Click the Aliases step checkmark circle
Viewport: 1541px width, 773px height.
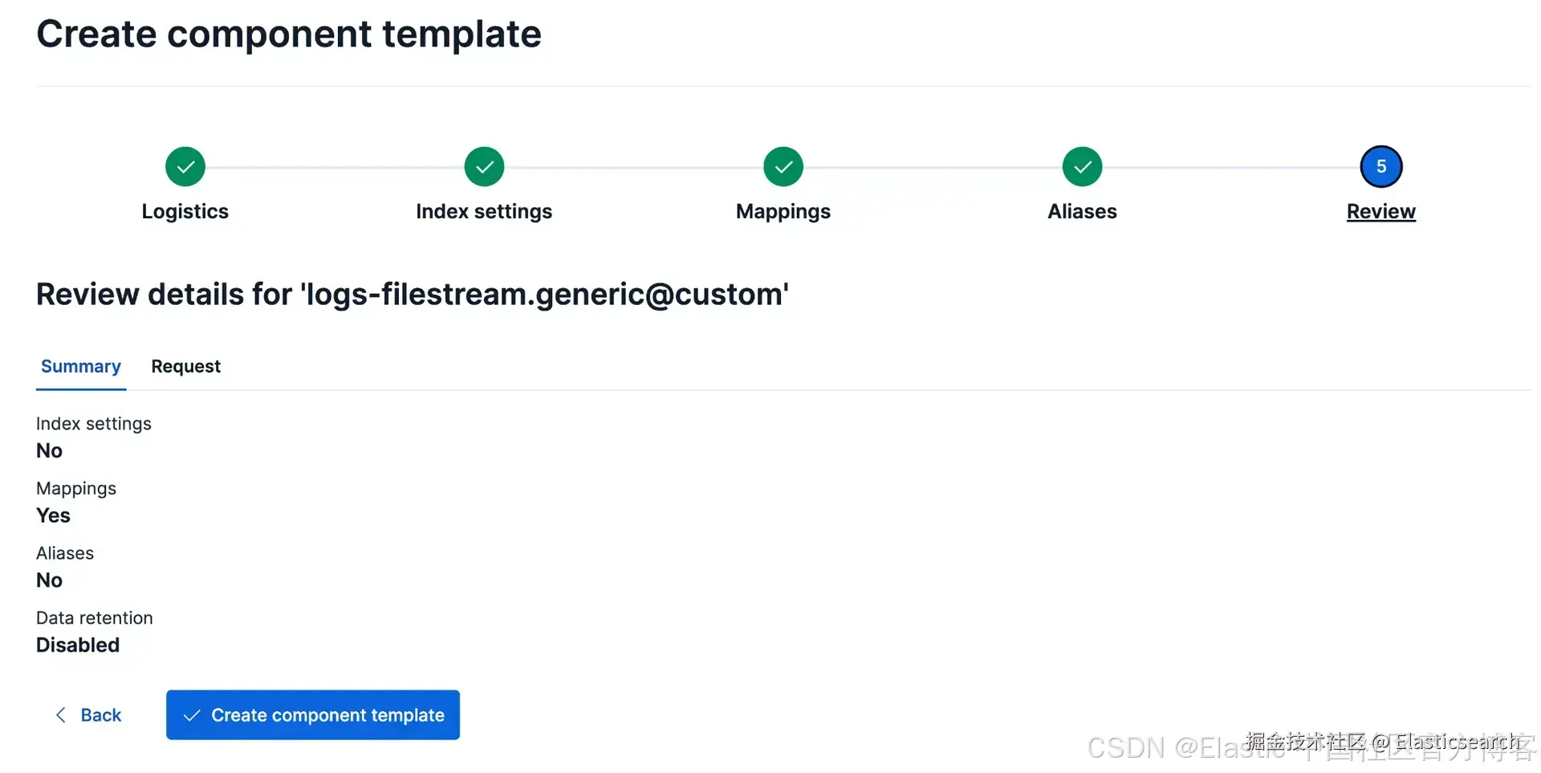(1082, 167)
